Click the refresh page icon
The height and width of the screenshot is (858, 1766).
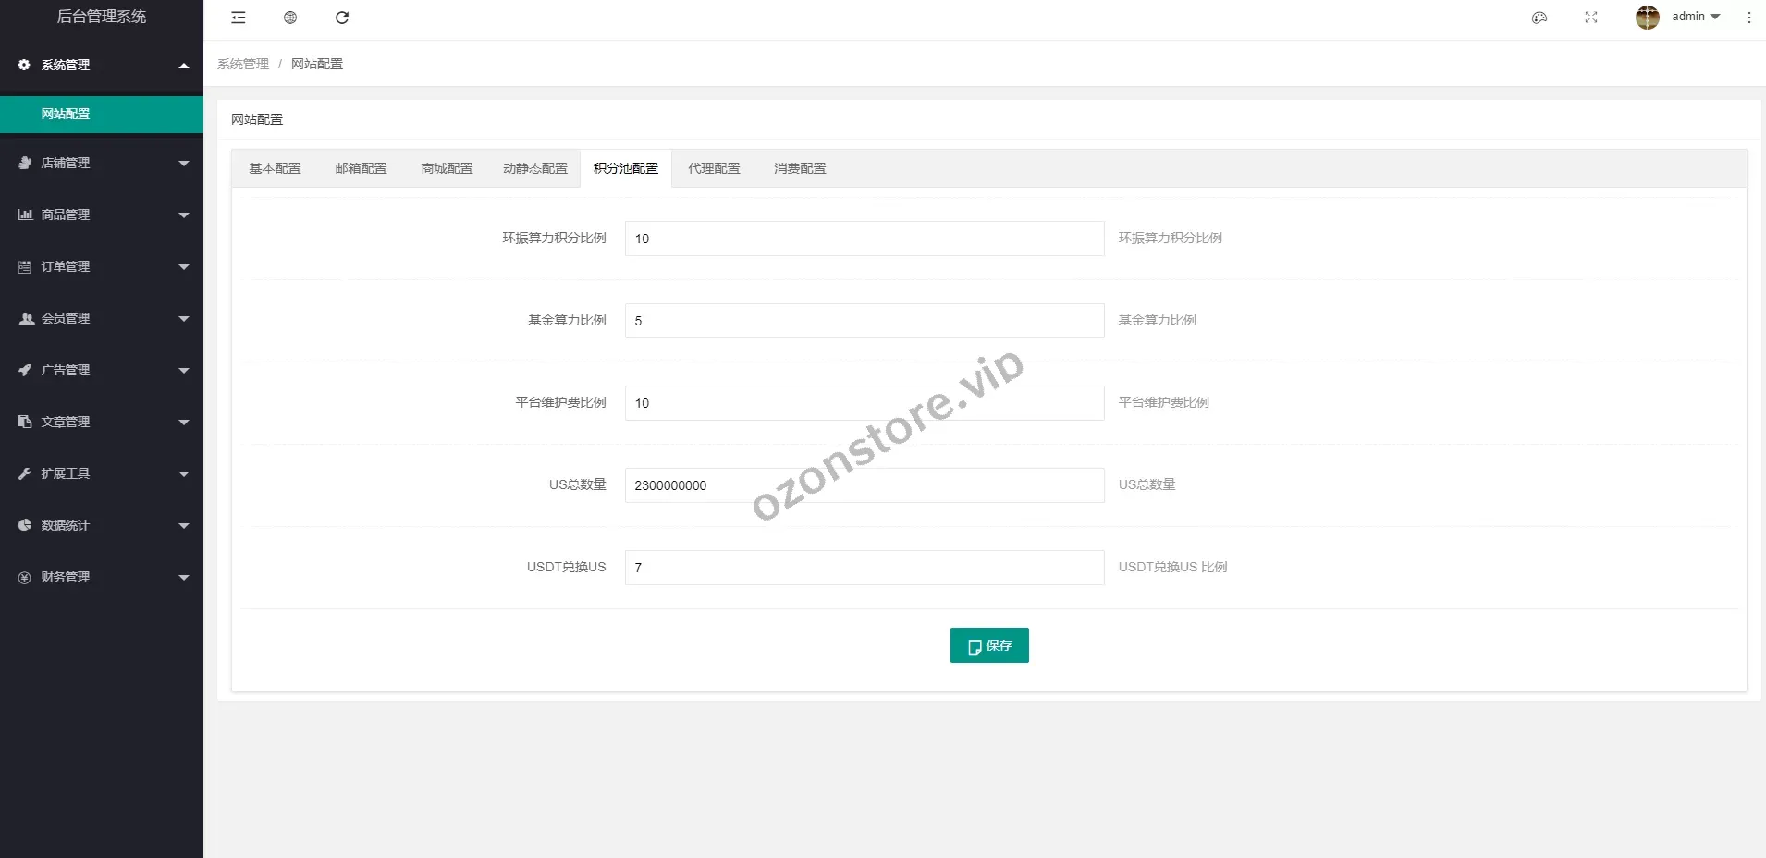(342, 18)
